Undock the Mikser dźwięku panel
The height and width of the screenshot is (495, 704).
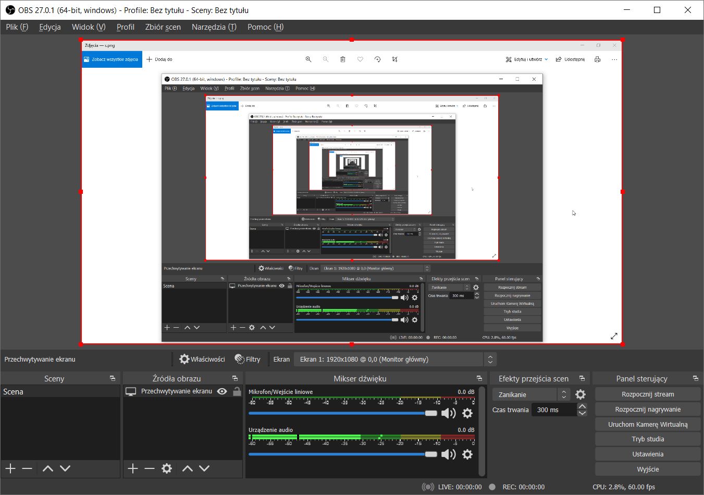click(x=479, y=378)
